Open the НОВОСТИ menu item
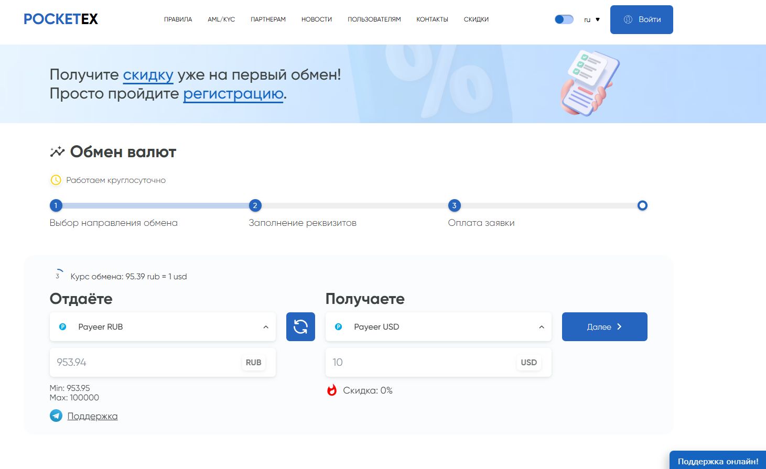 [316, 19]
